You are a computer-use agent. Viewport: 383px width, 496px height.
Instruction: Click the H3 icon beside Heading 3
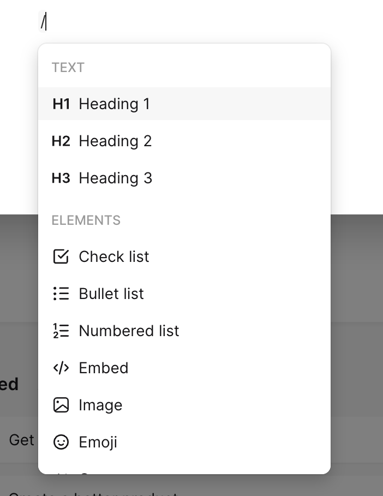[61, 178]
